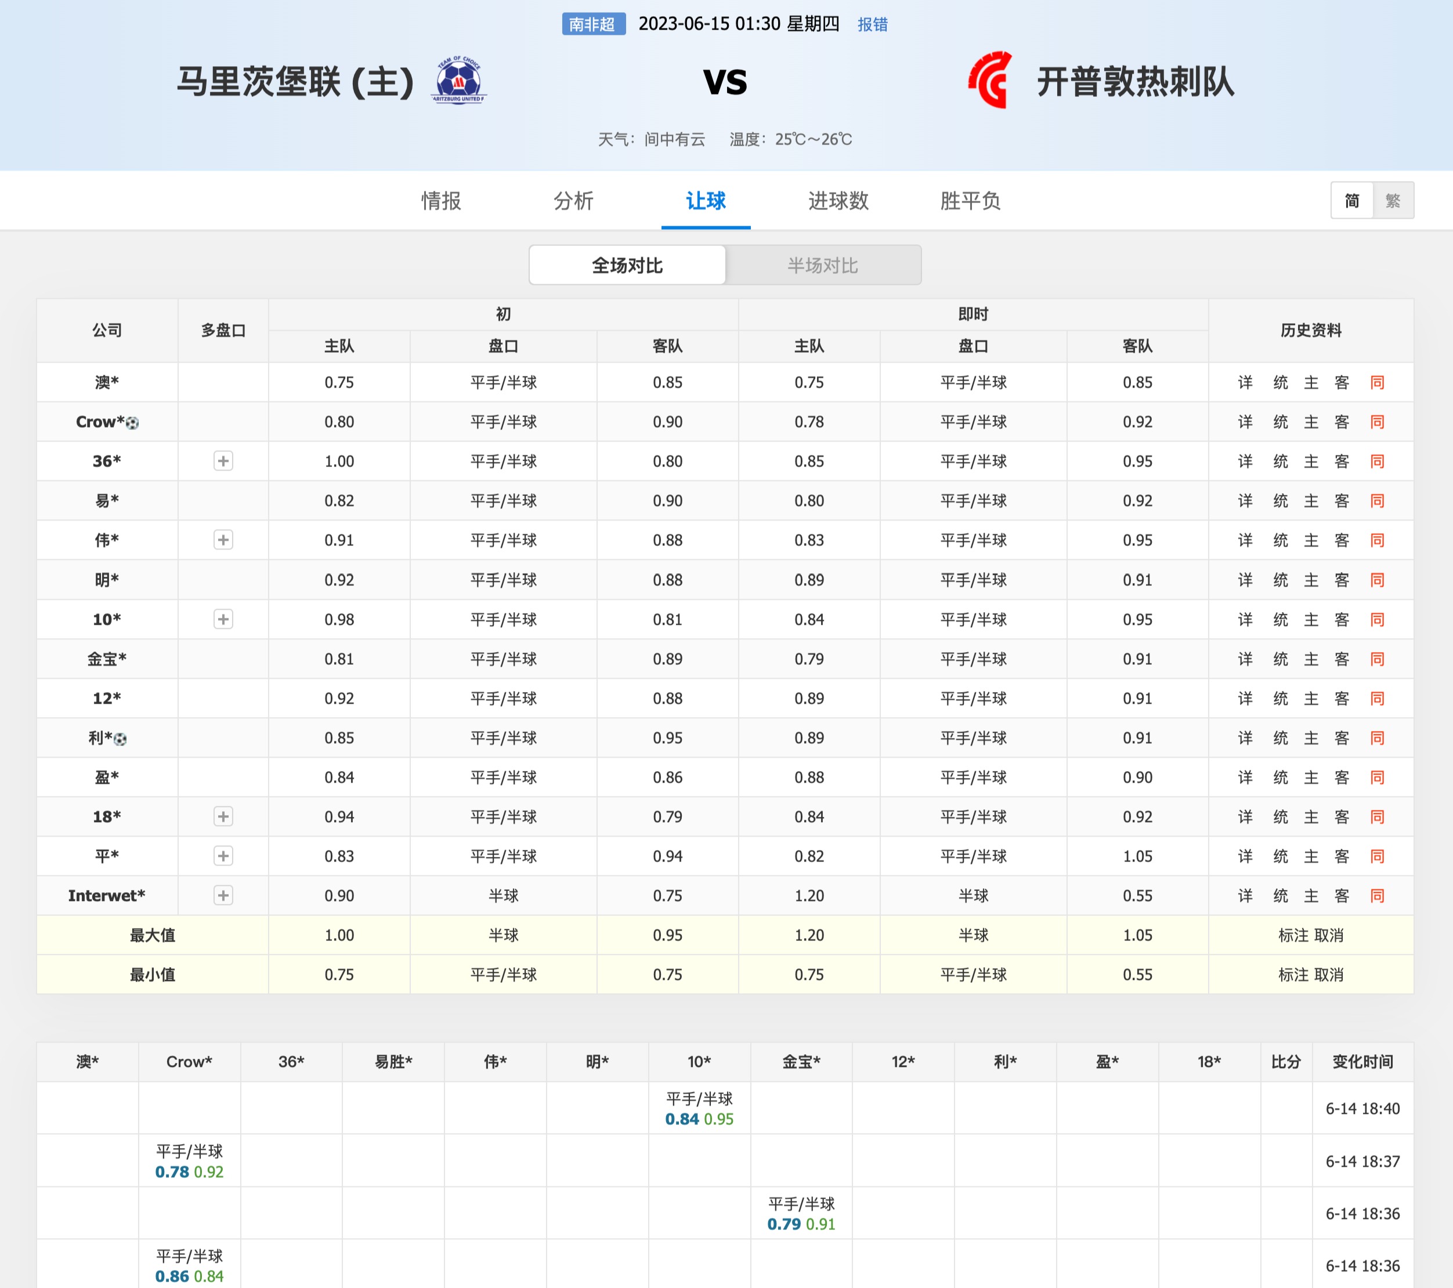Screen dimensions: 1453x1288
Task: Click the 0.79 0.91 odds under 金宝* column
Action: point(801,1225)
